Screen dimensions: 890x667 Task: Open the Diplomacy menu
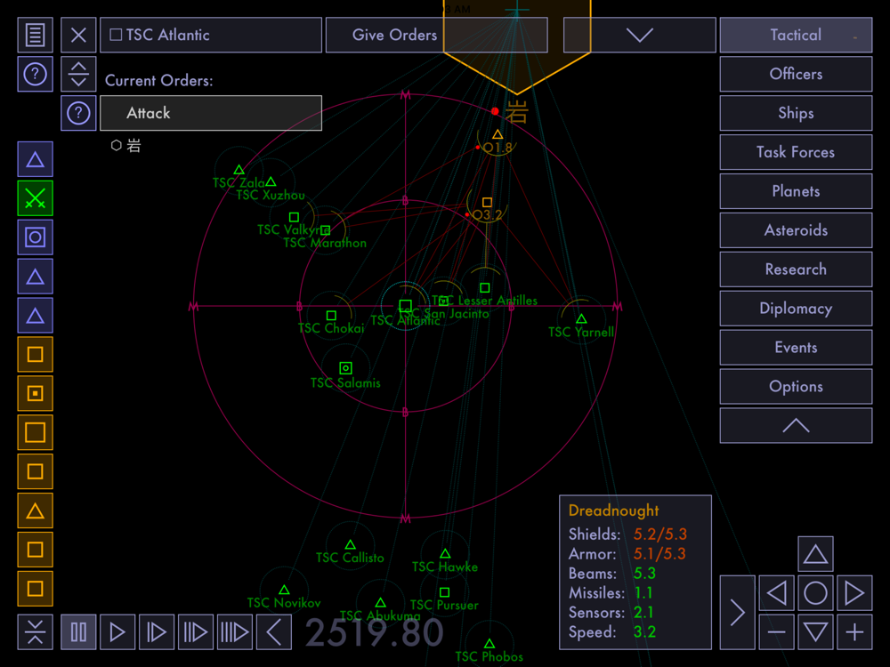[796, 309]
